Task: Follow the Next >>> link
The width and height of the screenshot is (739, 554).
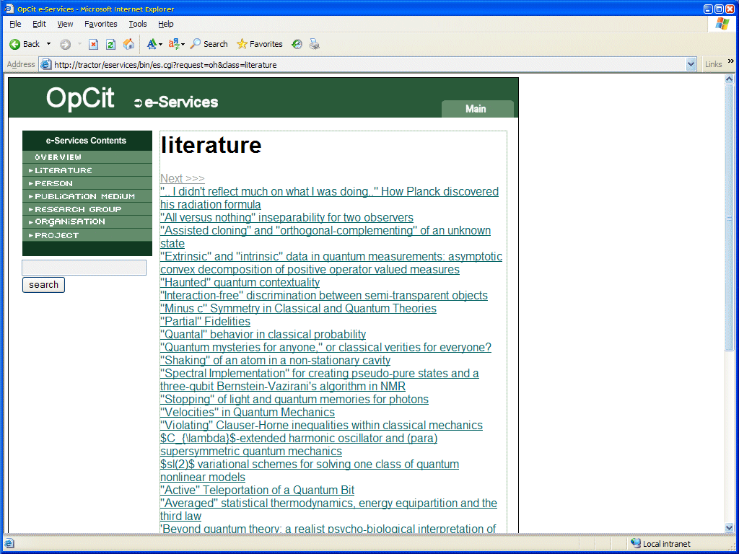Action: click(x=183, y=179)
